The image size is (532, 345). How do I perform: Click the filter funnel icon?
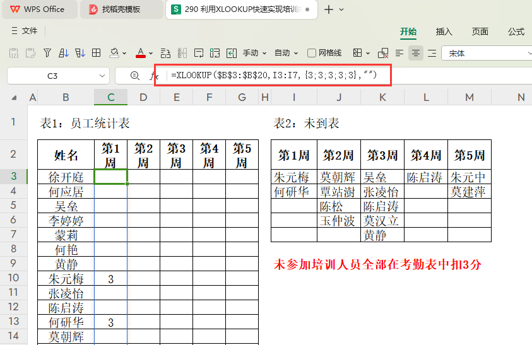pos(47,53)
